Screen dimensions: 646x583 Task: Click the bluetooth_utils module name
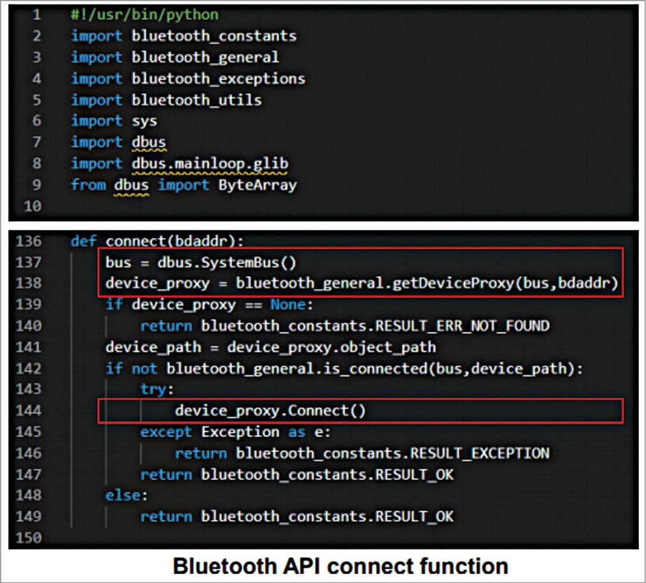tap(196, 100)
